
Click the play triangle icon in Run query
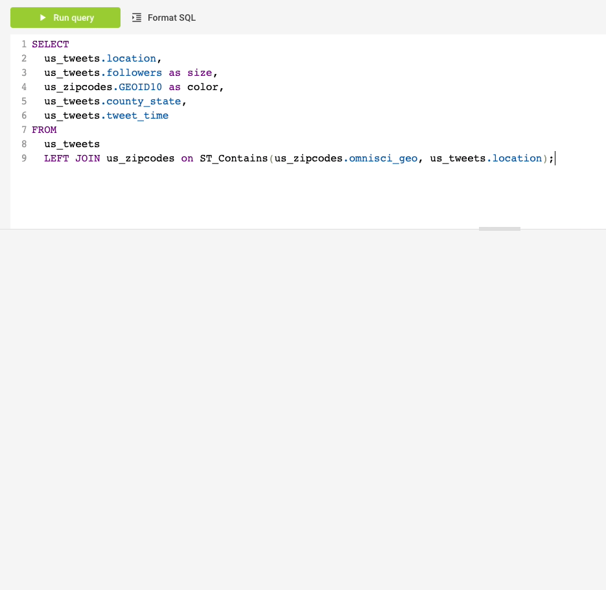click(43, 18)
